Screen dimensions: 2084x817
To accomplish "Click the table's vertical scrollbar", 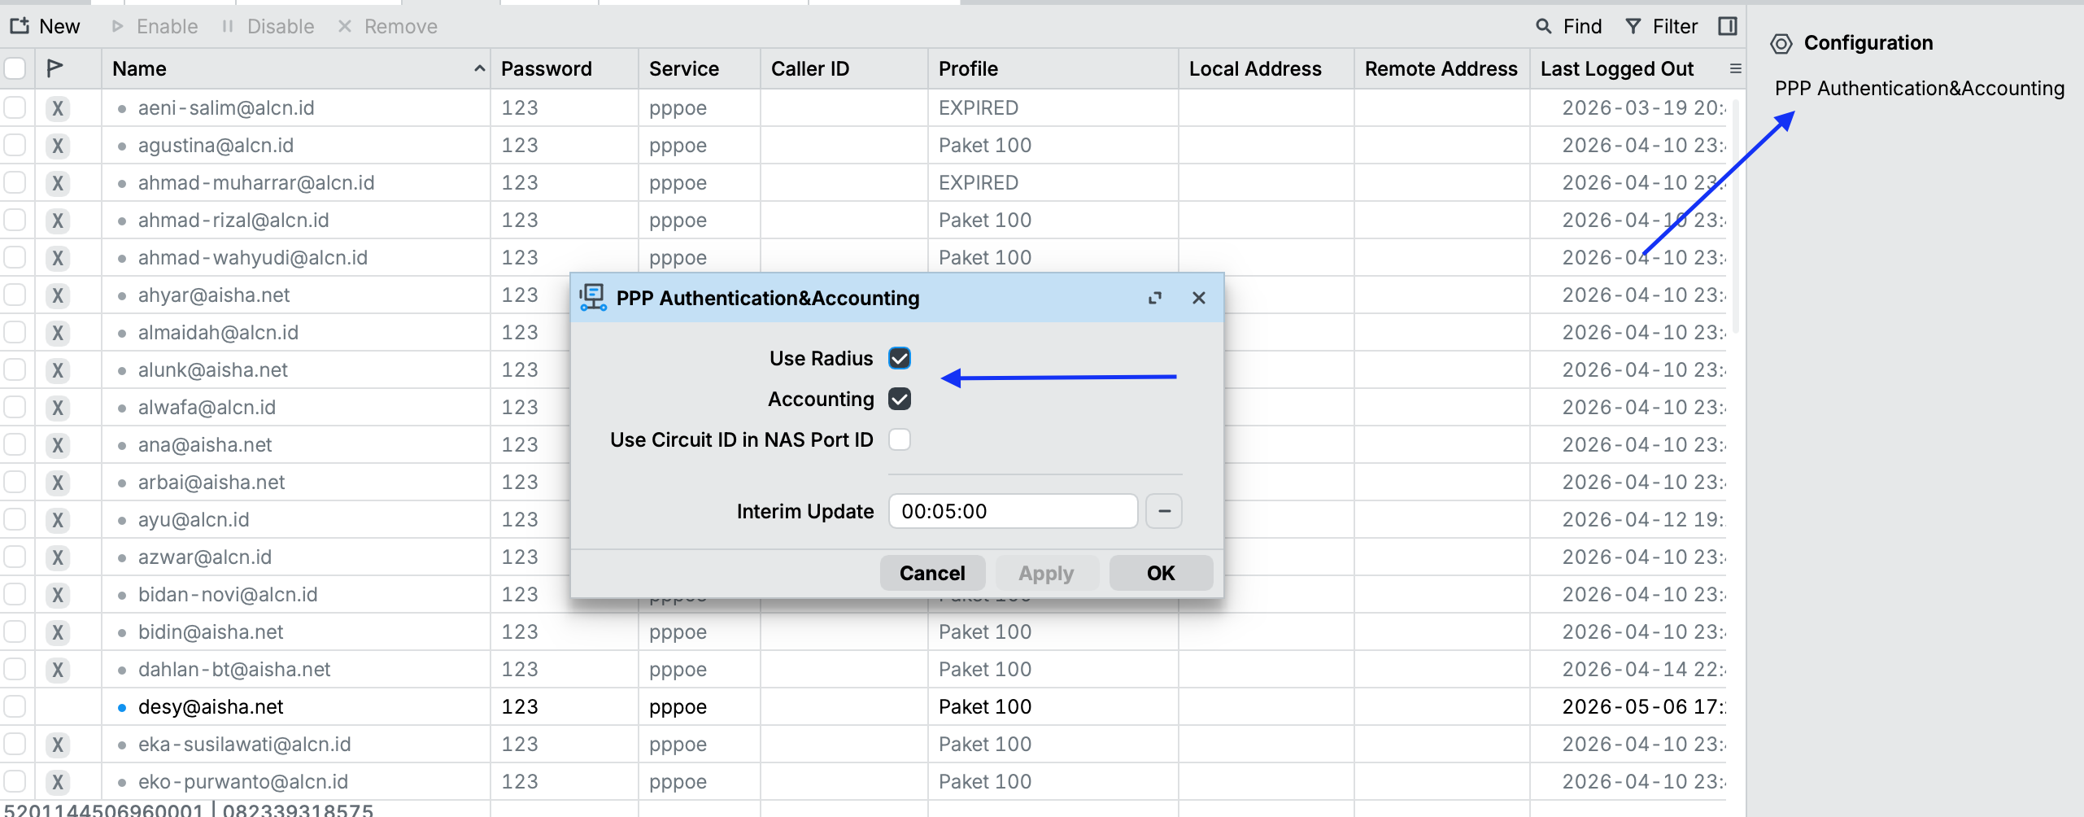I will click(x=1736, y=216).
